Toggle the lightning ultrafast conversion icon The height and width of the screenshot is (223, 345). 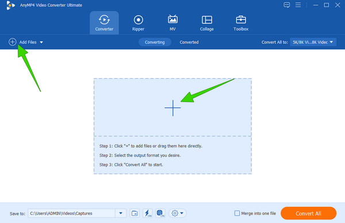pos(147,213)
